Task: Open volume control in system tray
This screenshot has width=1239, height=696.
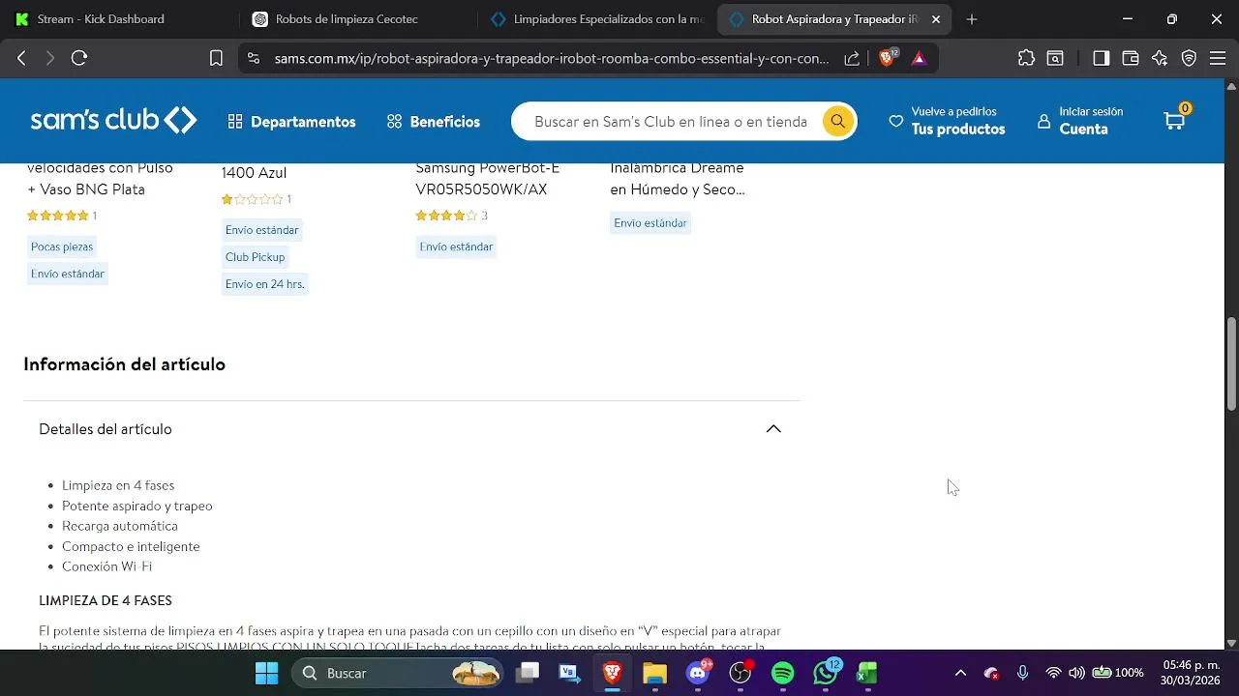Action: [1076, 673]
